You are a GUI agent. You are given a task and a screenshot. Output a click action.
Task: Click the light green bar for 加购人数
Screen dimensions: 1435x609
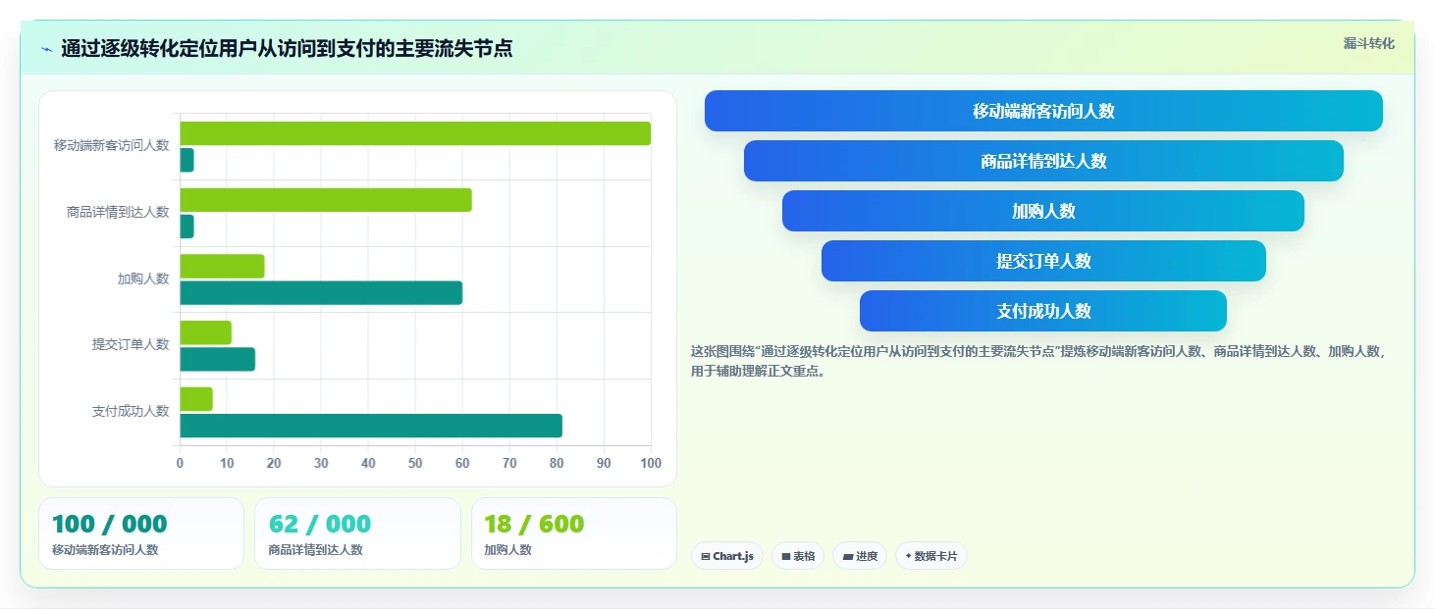click(222, 266)
